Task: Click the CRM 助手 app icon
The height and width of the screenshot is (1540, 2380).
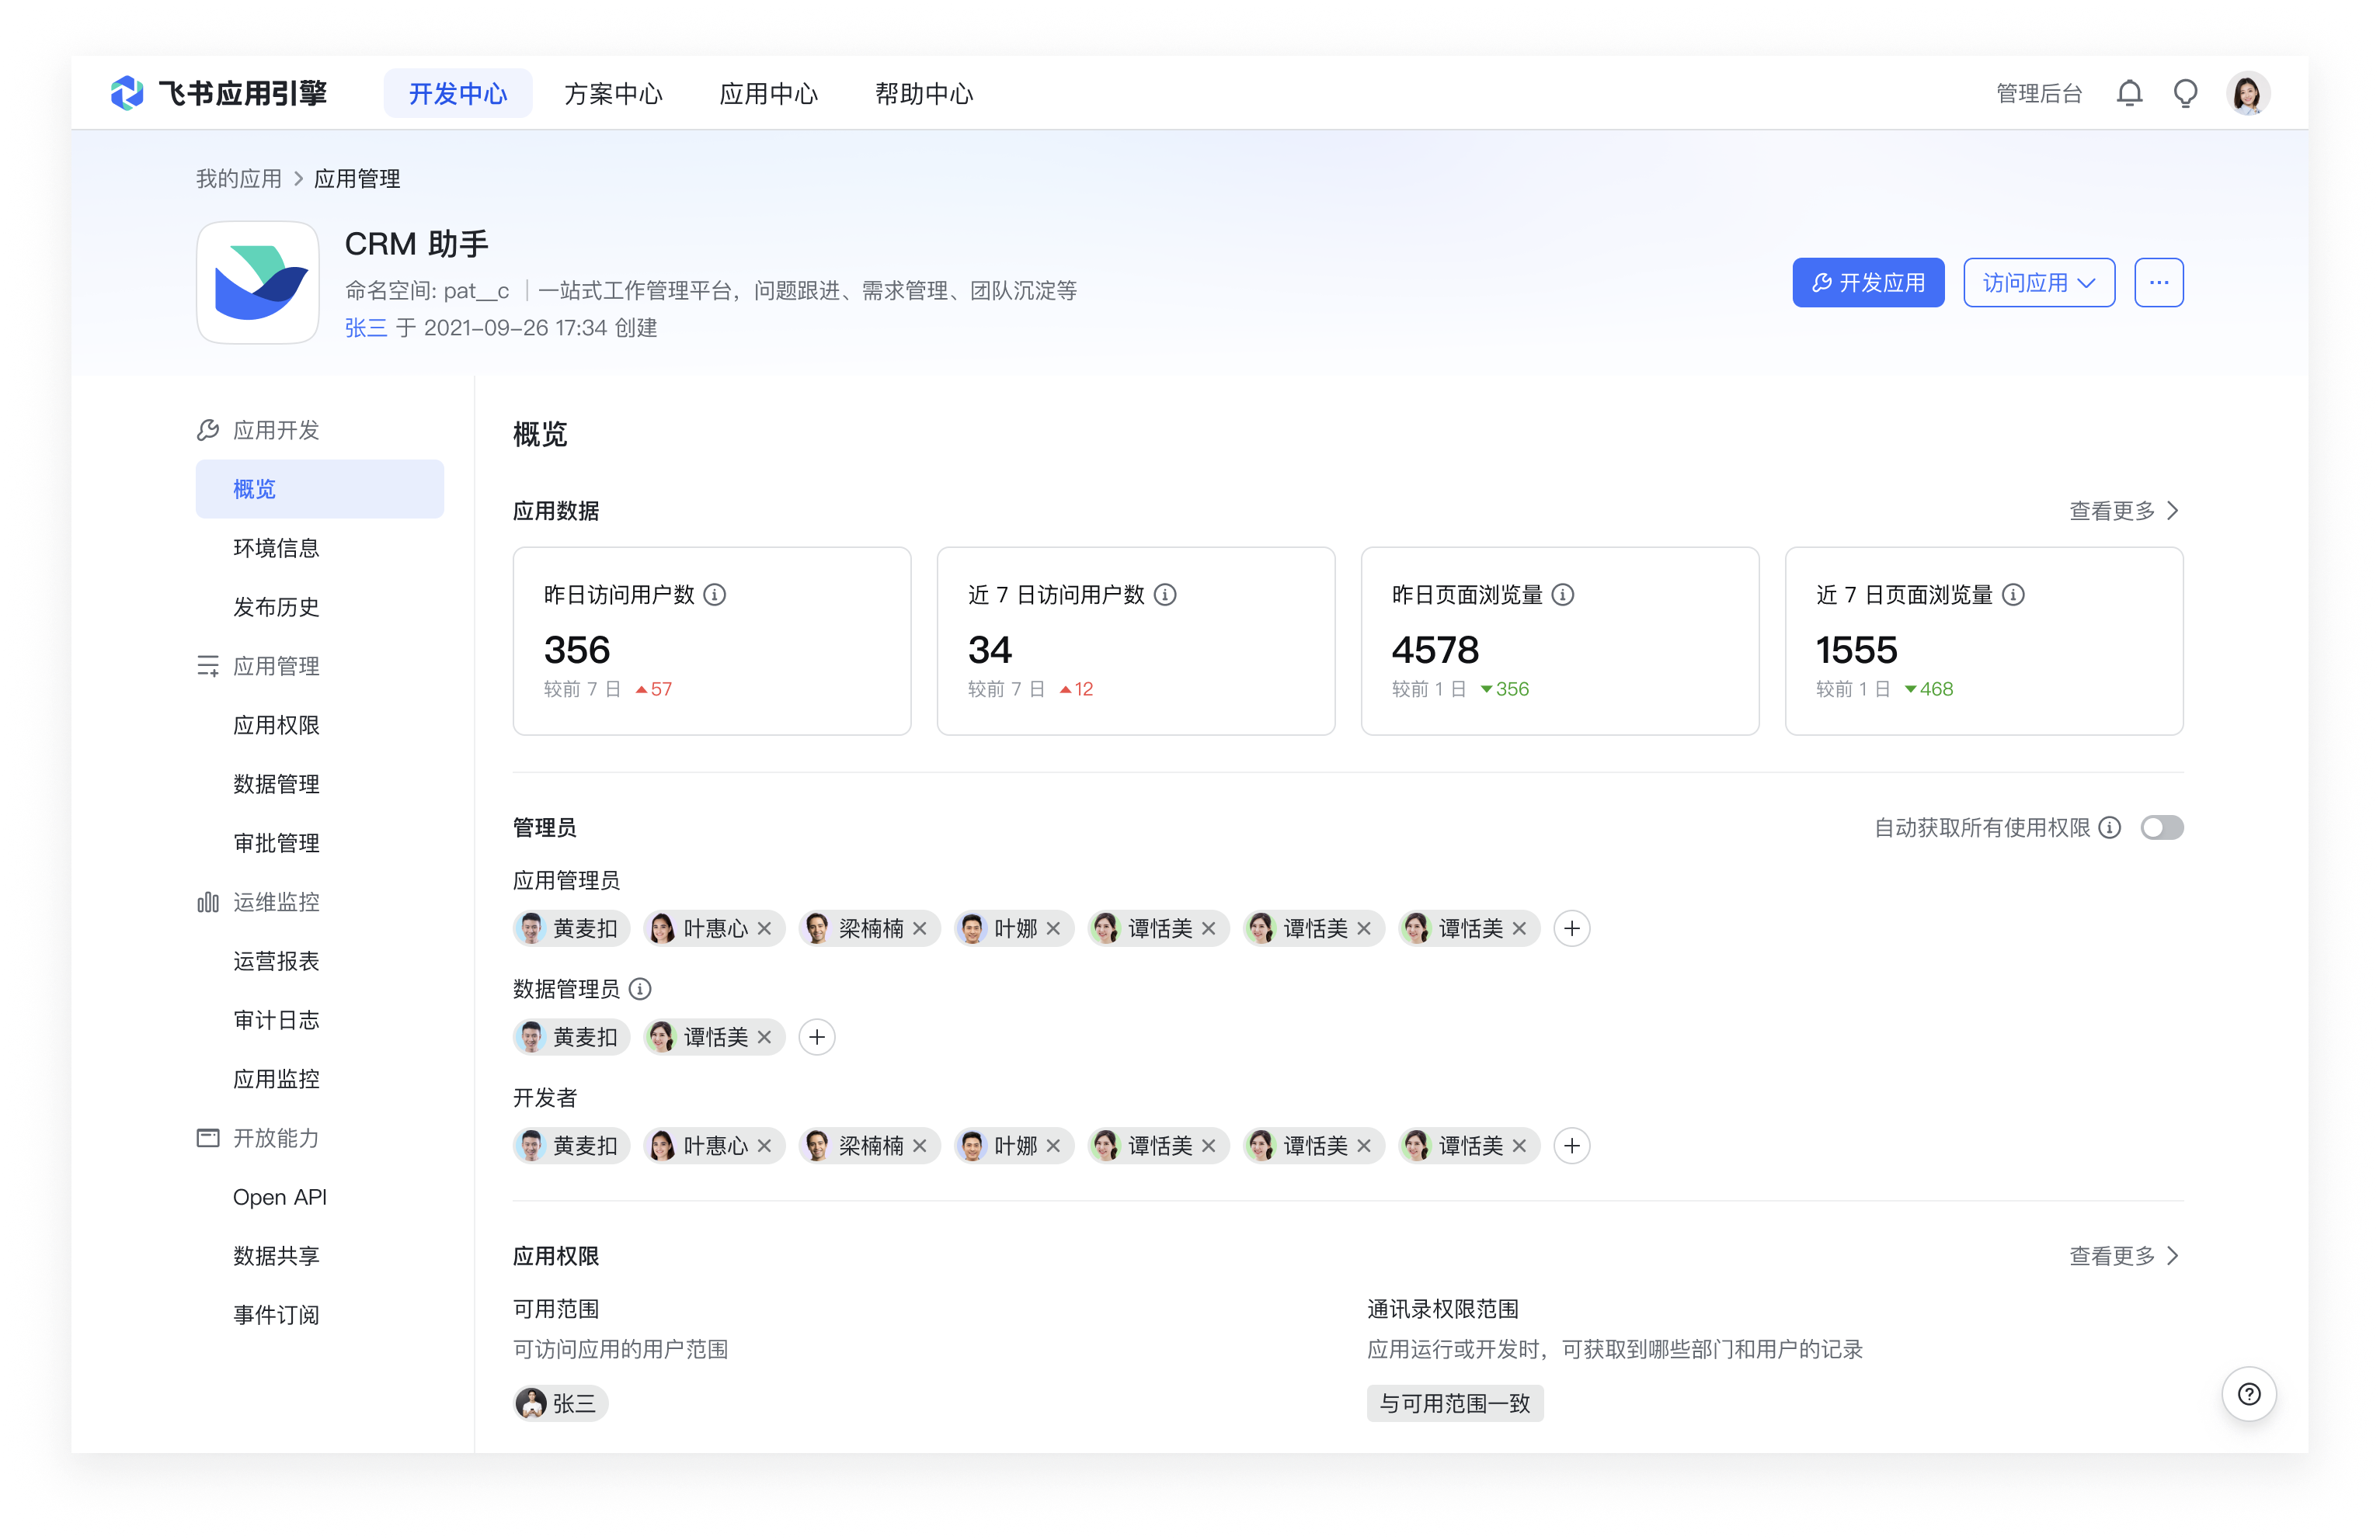Action: (x=257, y=282)
